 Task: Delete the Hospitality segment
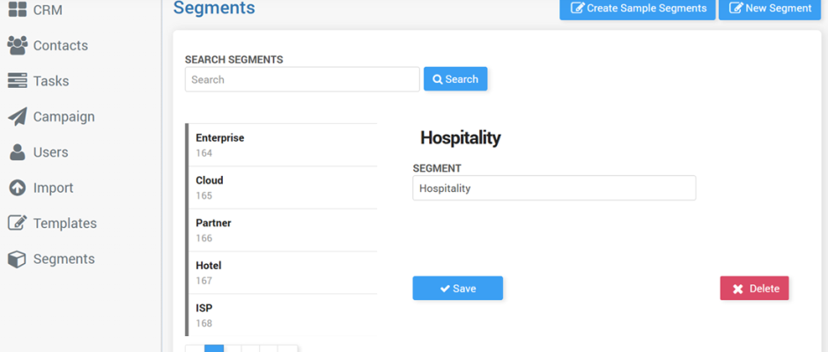[754, 288]
